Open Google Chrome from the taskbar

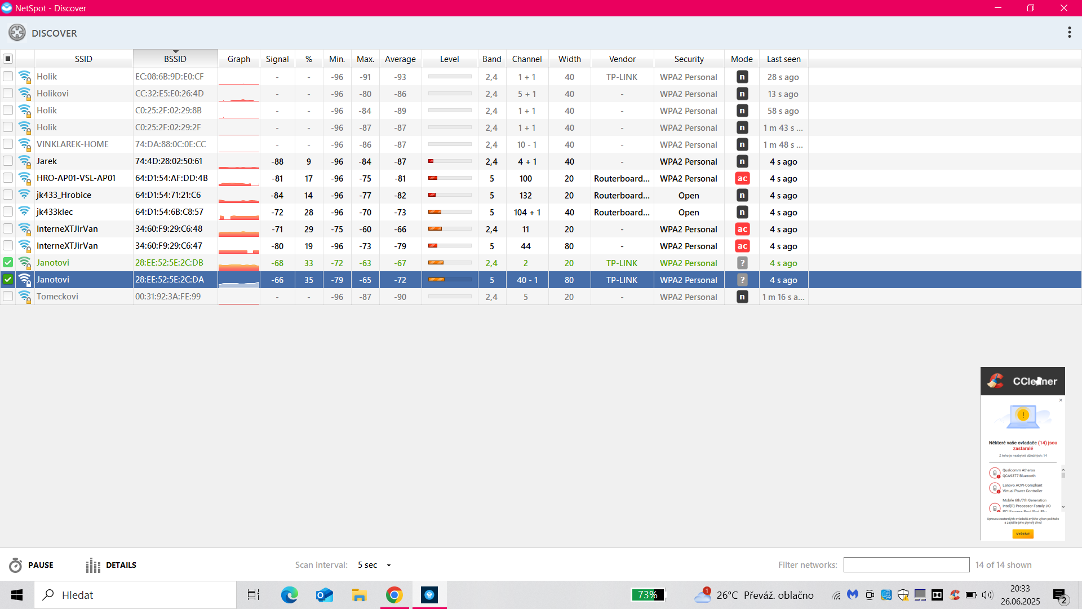pos(394,595)
